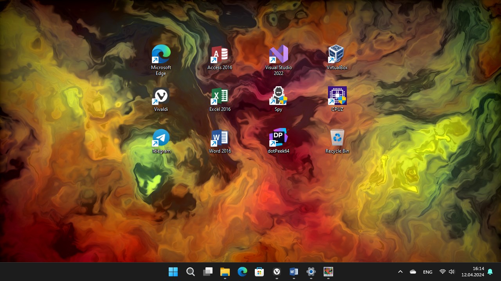Open the OneDrive cloud tray icon
The image size is (501, 281).
(x=413, y=272)
